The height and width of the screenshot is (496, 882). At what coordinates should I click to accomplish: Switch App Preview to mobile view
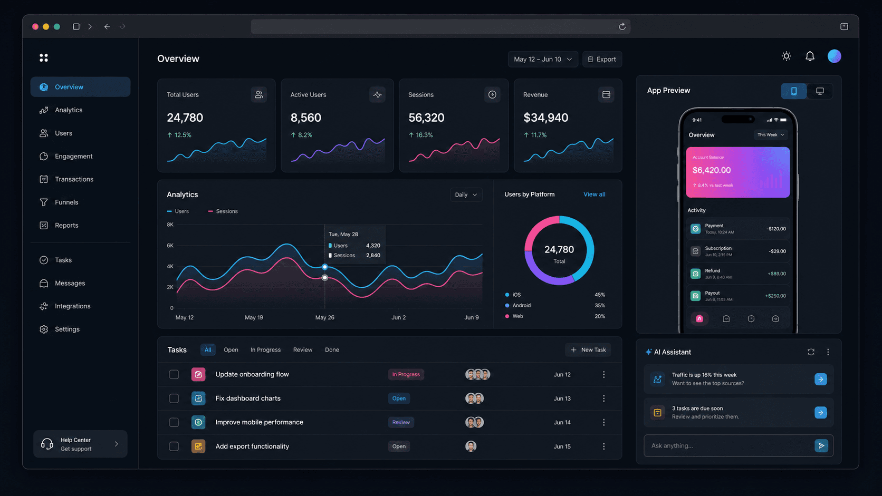point(794,91)
